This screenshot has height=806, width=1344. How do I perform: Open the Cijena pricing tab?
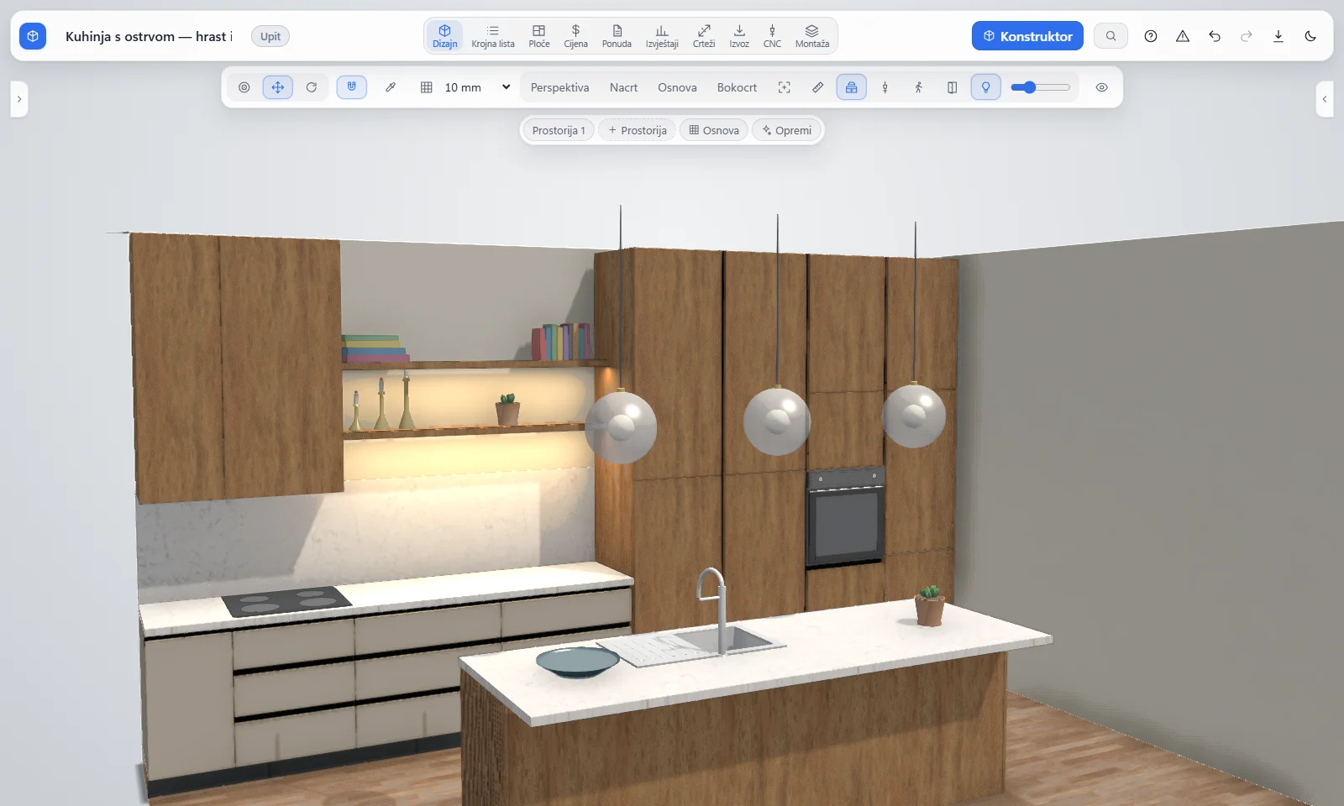(575, 36)
